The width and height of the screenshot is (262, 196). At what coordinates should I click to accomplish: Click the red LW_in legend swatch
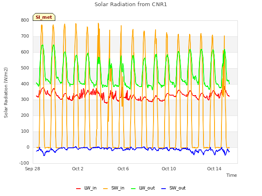click(78, 189)
